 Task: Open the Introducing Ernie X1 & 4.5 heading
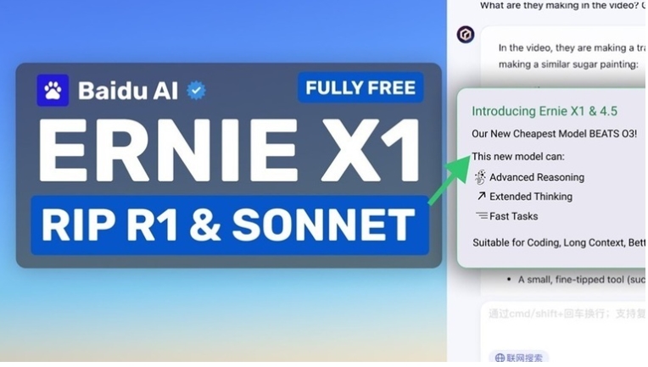pyautogui.click(x=545, y=111)
